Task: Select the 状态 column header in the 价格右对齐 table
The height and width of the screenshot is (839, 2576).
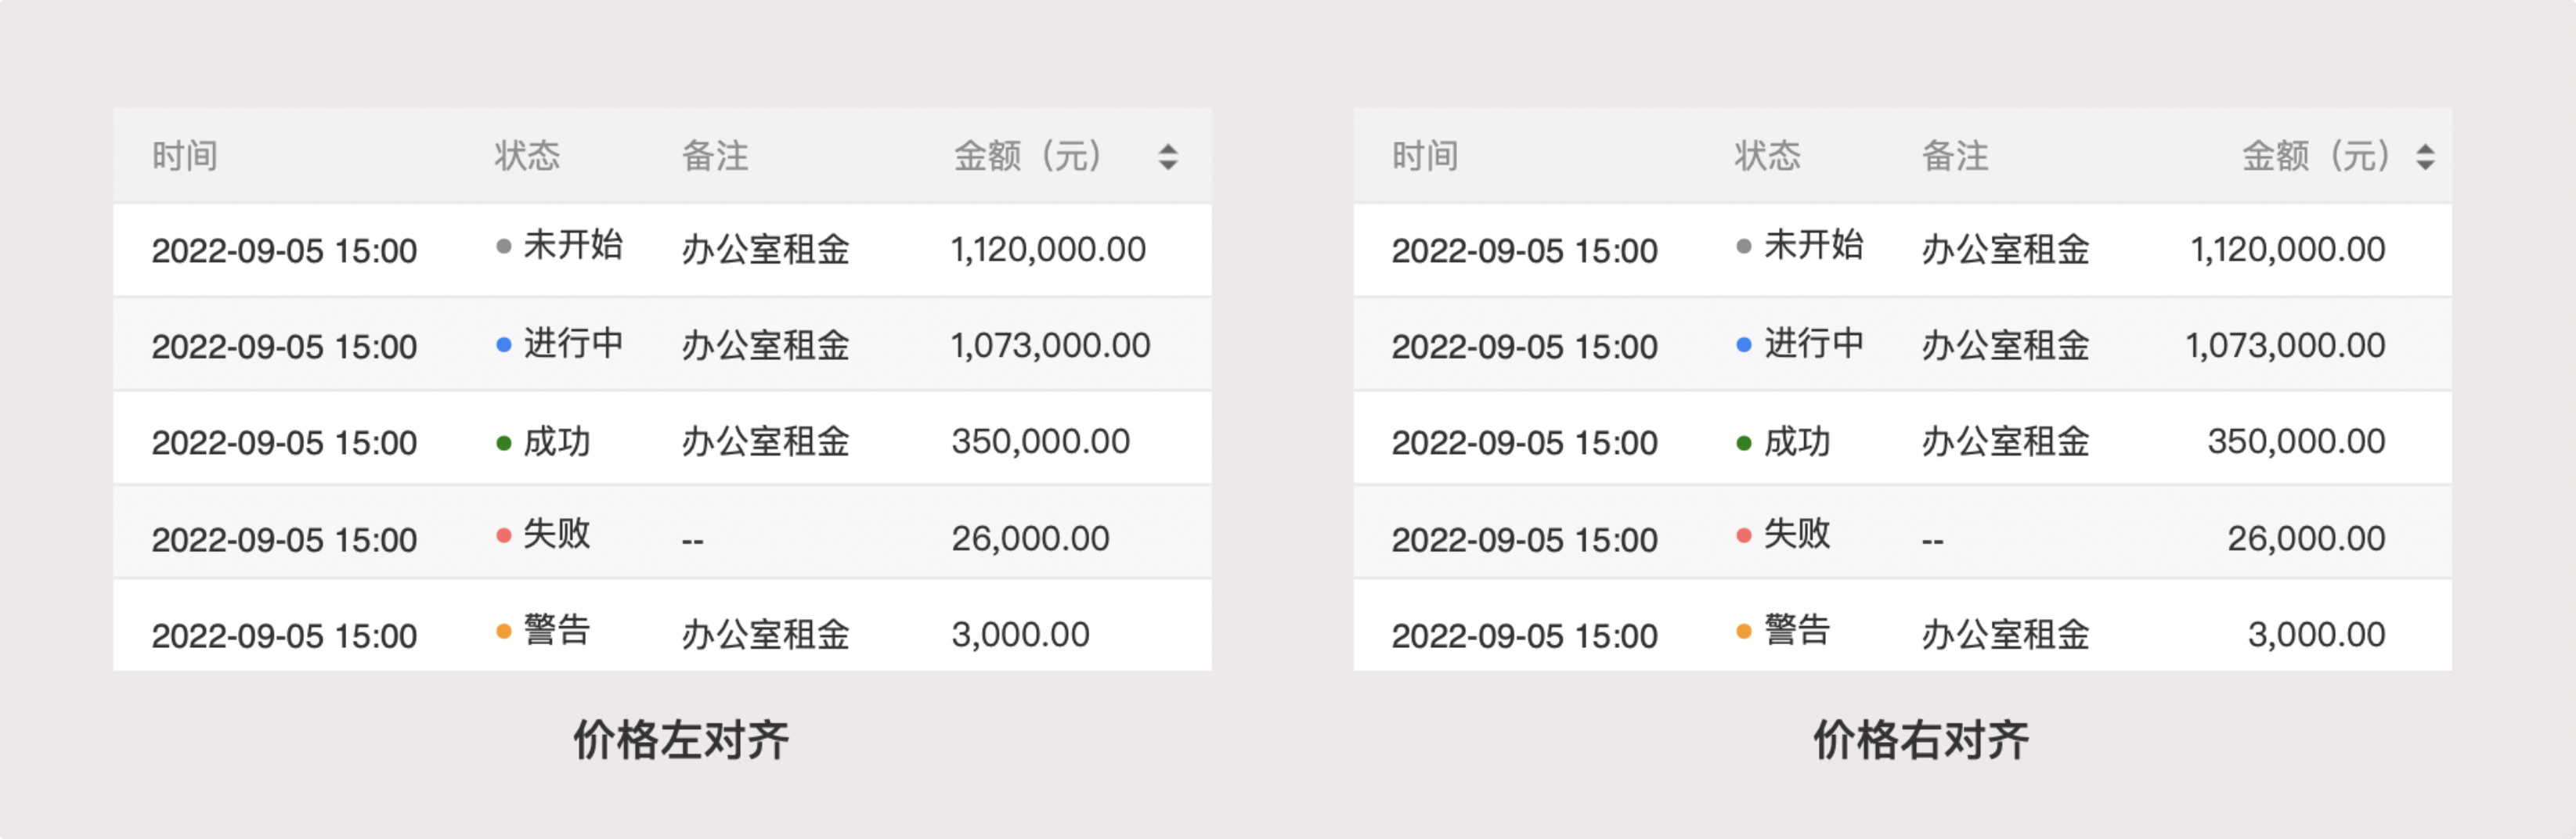Action: 1767,156
